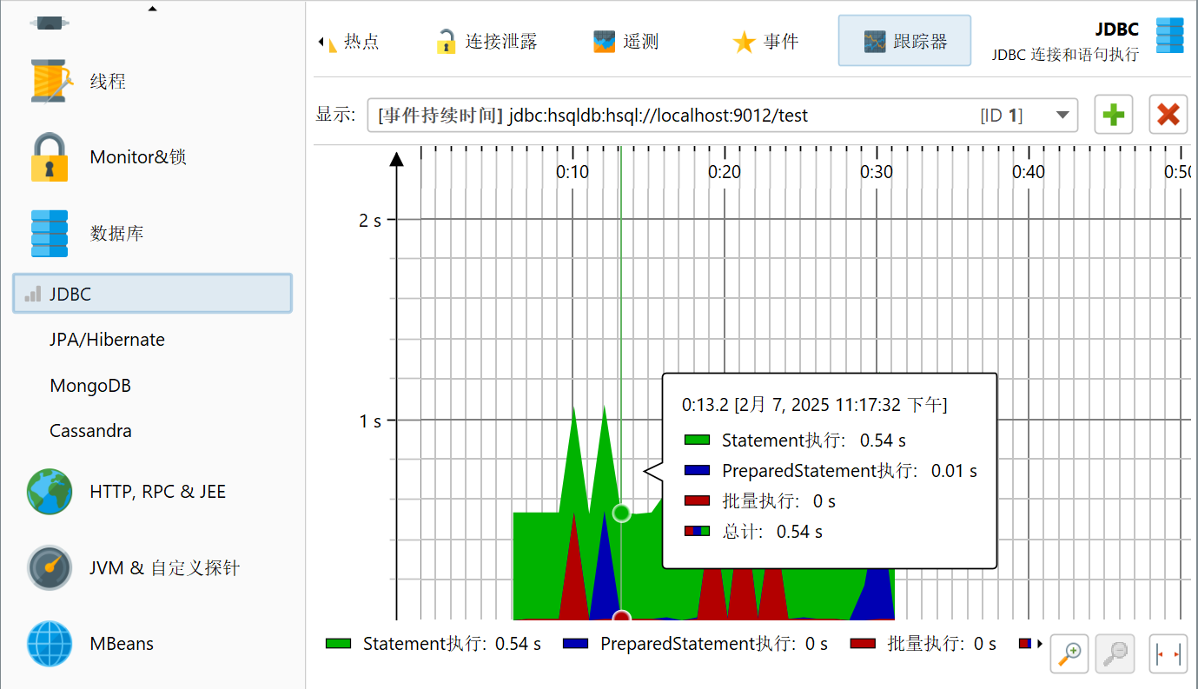Click the JDBC 连接和语句执行 header subtitle

pyautogui.click(x=1065, y=55)
